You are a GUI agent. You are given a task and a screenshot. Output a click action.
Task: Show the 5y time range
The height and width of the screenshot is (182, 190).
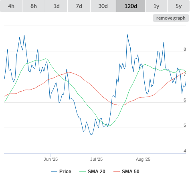[179, 6]
